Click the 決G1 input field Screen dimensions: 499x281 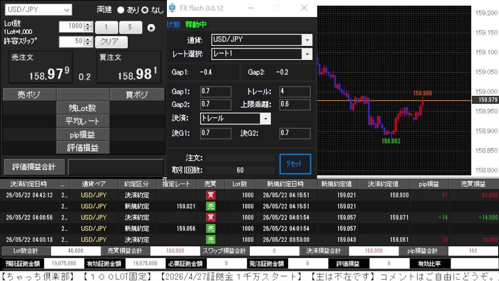216,133
